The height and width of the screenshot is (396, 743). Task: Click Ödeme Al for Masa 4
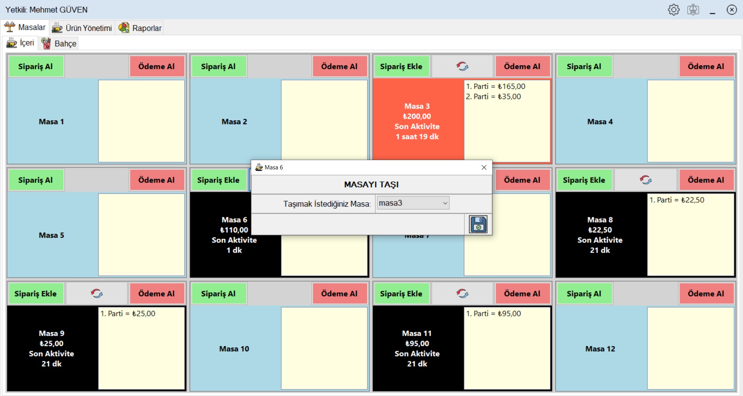tap(705, 67)
